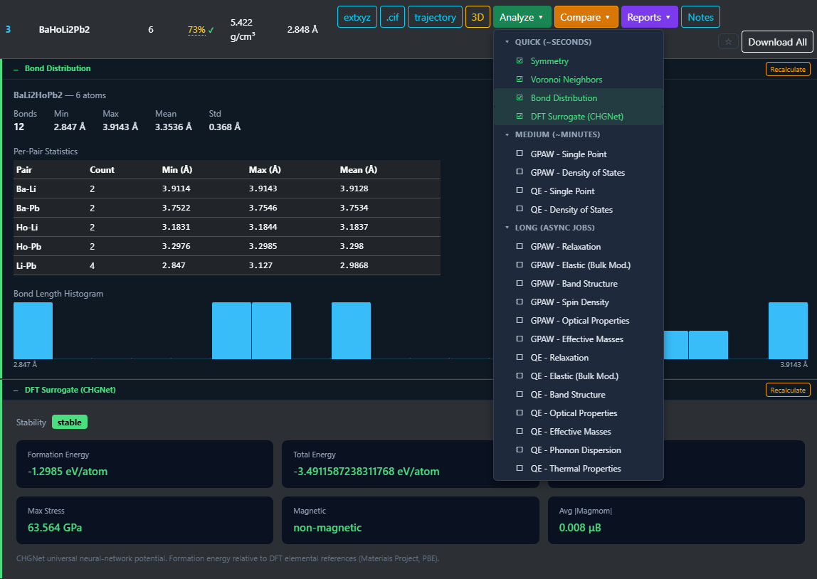Check GPAW - Band Structure job
The image size is (817, 579).
click(x=520, y=283)
